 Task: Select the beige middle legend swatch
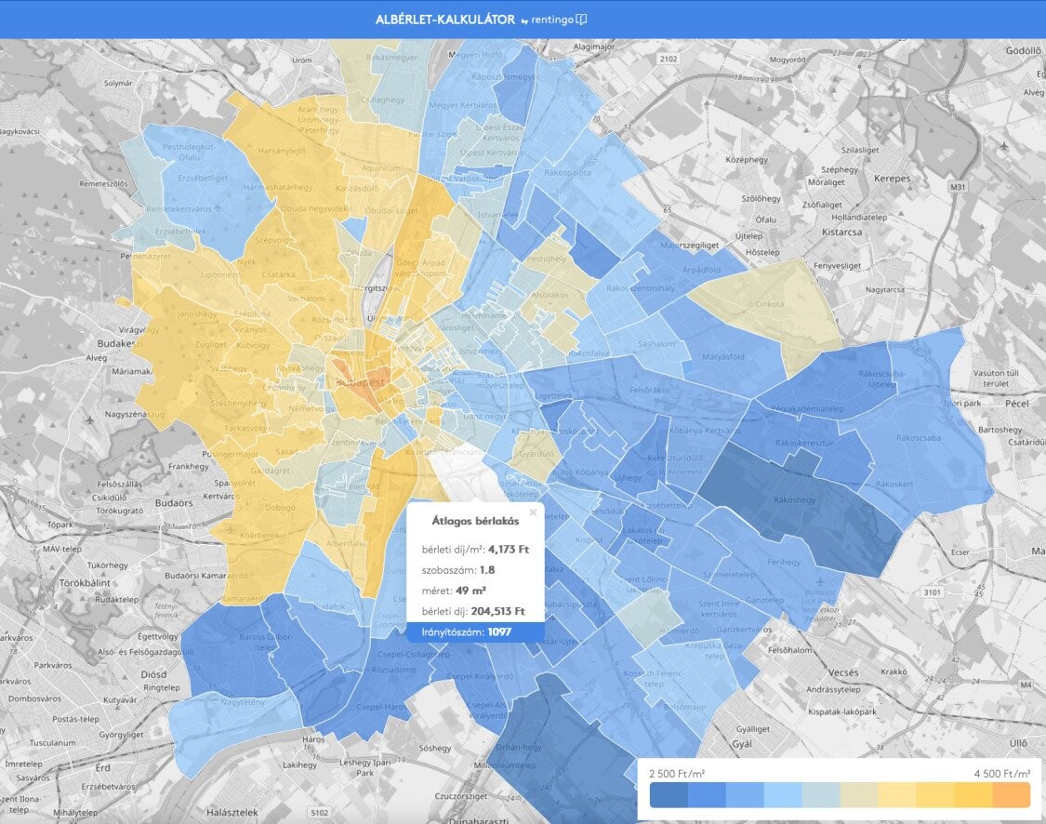(x=859, y=794)
